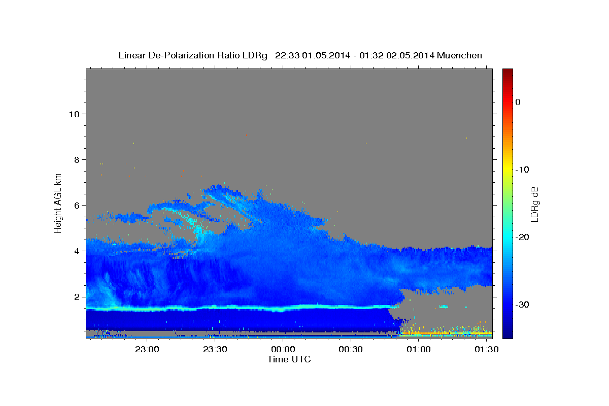Click the 01:30 time tick label

click(x=487, y=350)
